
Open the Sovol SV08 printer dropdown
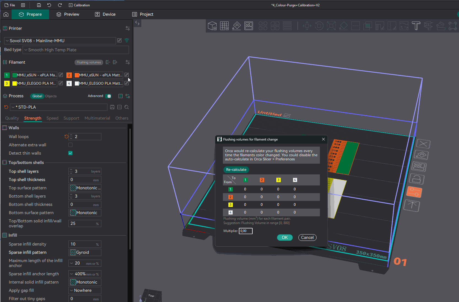(60, 41)
